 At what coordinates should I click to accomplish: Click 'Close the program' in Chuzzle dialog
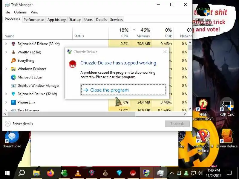(x=123, y=90)
